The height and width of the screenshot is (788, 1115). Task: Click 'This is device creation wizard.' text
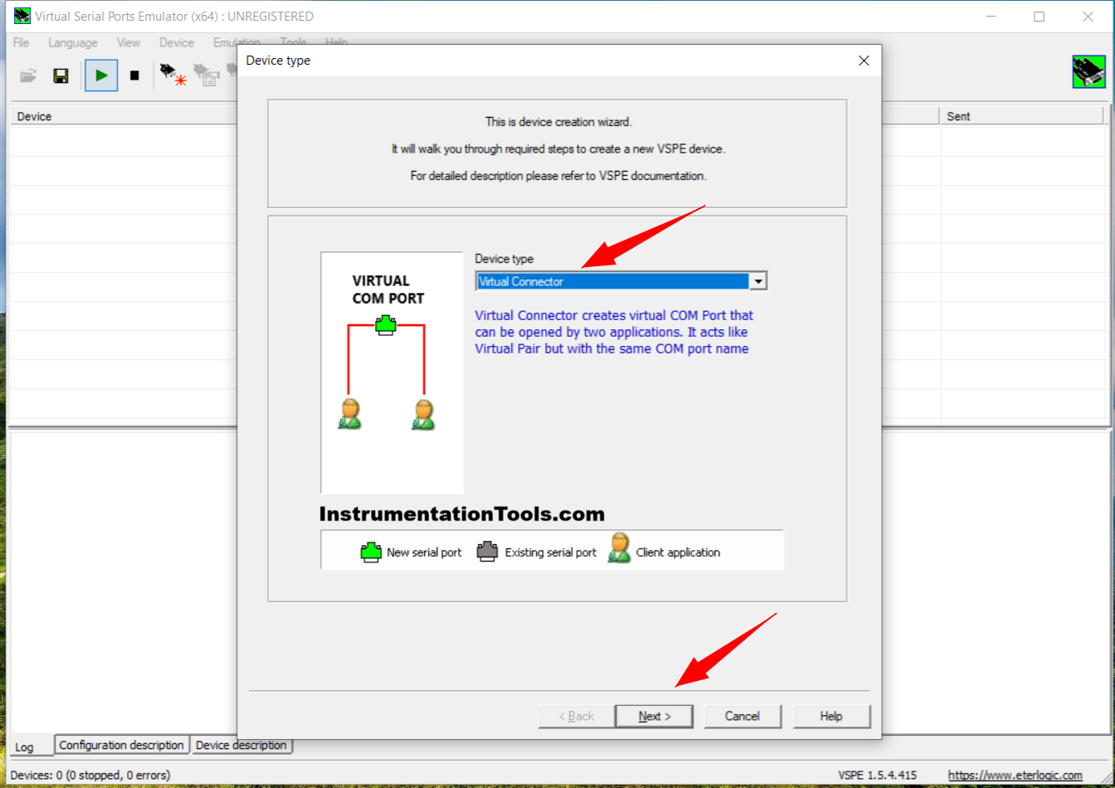pos(558,122)
